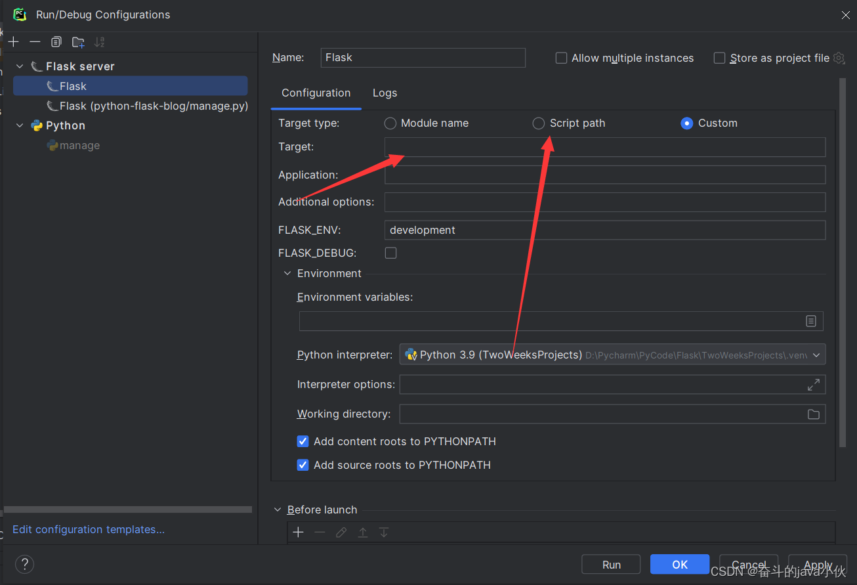The image size is (857, 585).
Task: Click the PyCharm logo in title bar
Action: (x=20, y=14)
